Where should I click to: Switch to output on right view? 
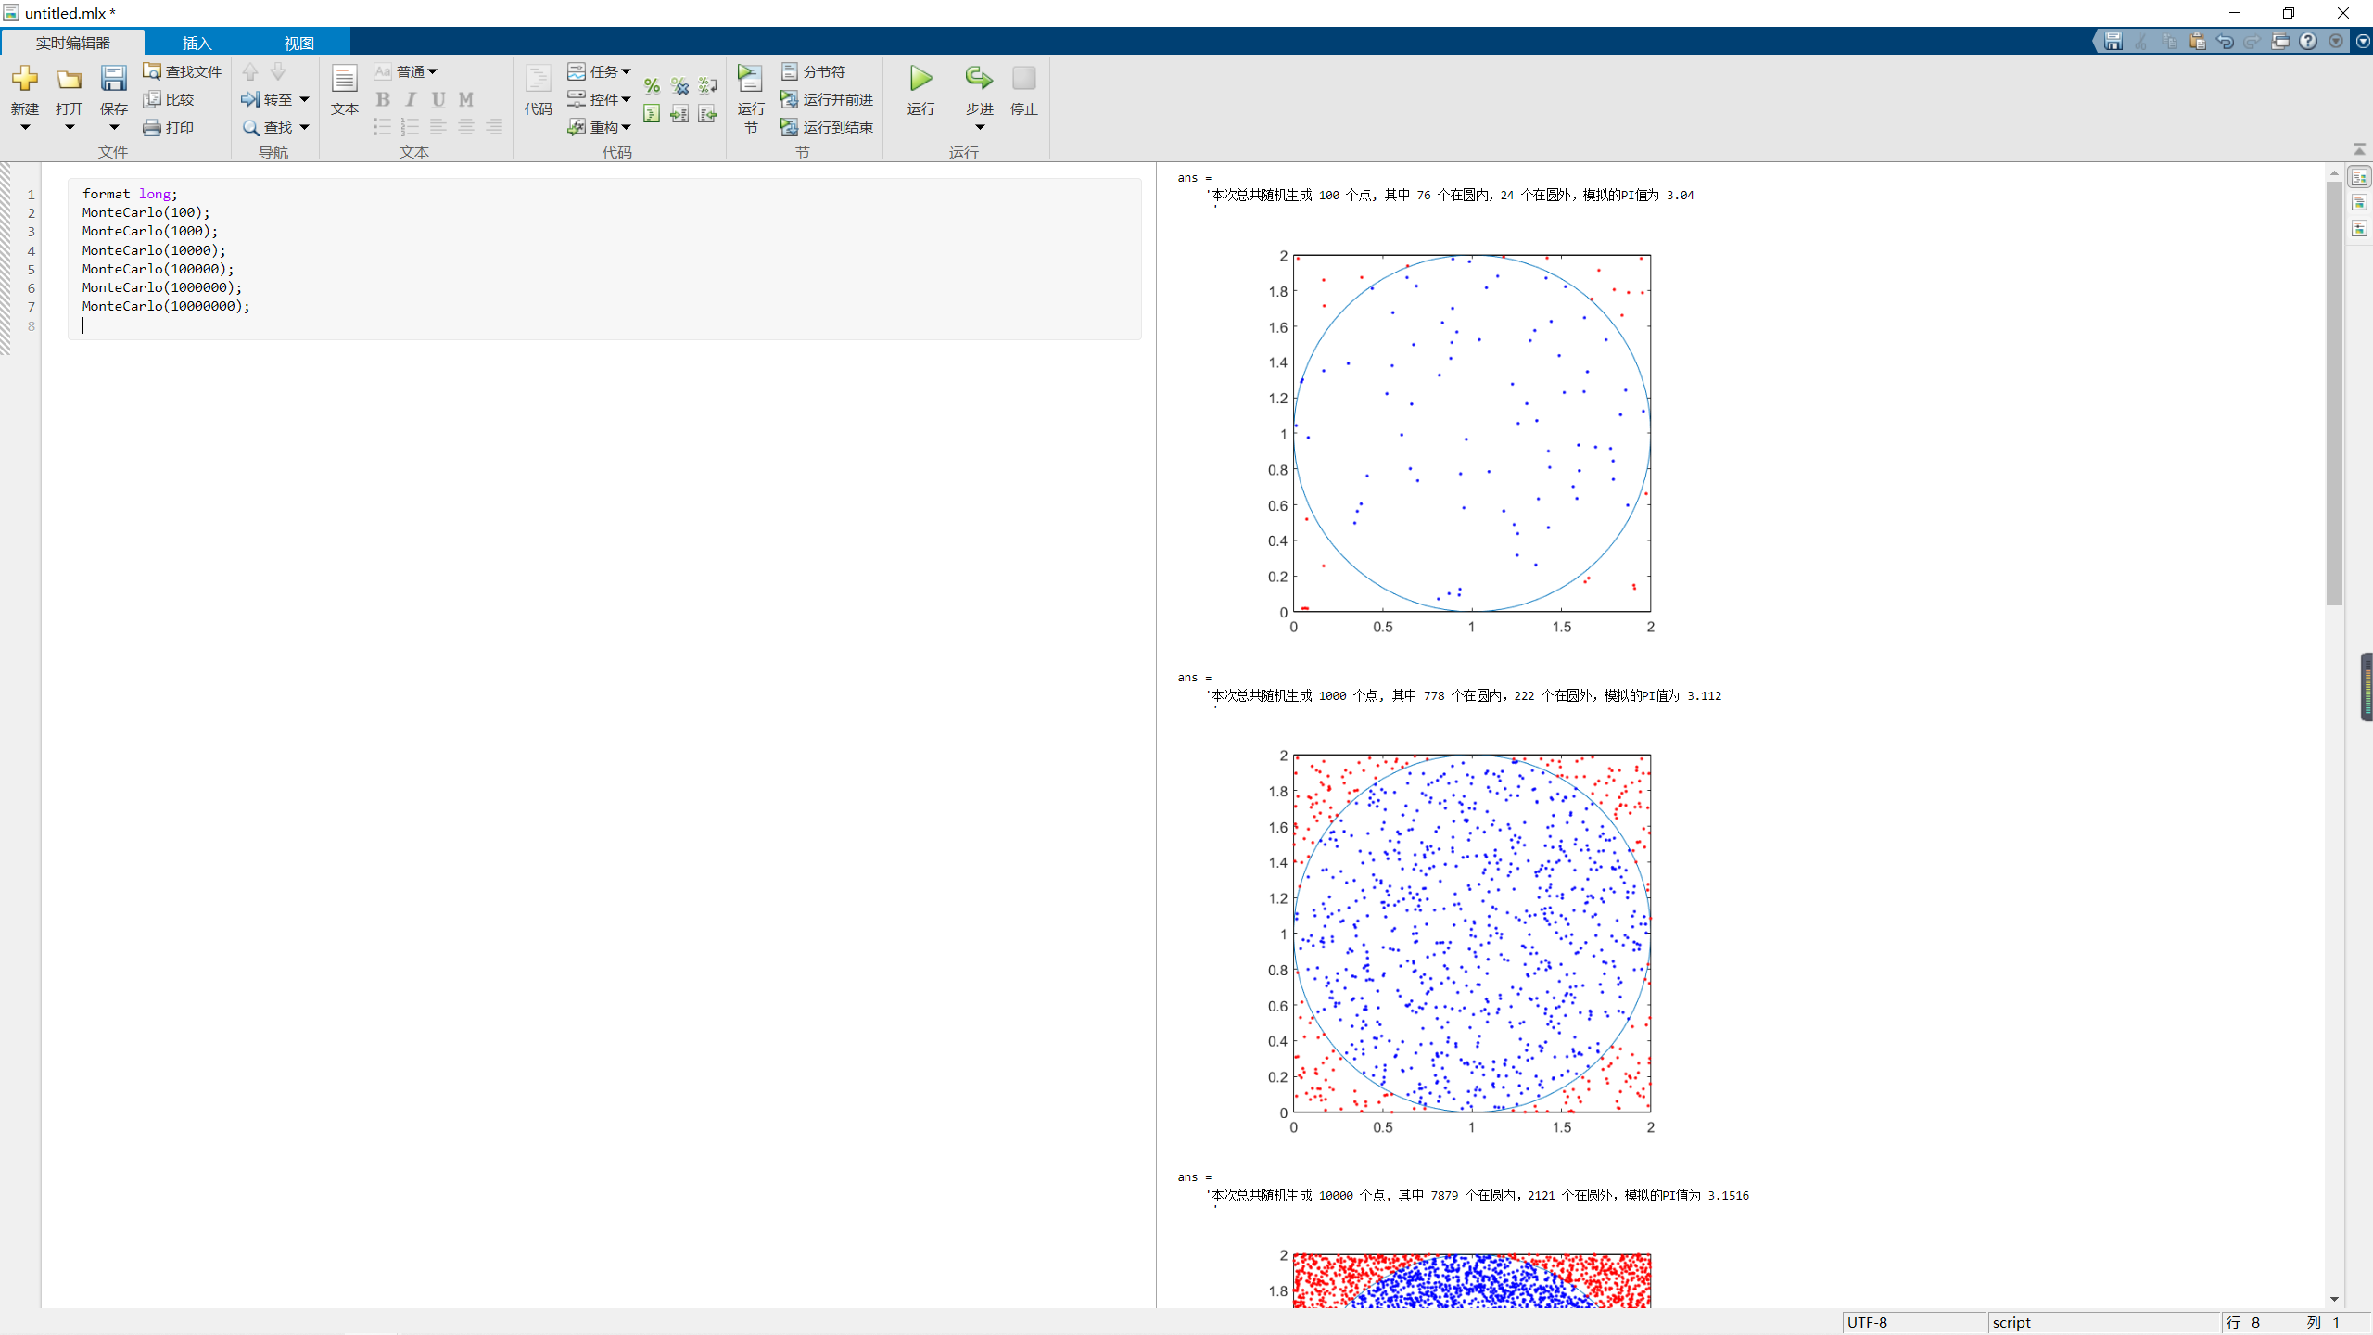(x=2360, y=177)
